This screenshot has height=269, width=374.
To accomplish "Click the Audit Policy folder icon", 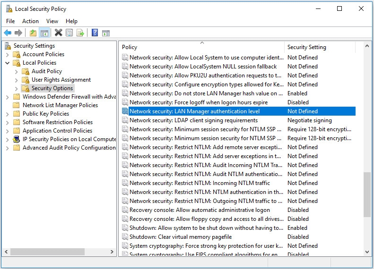I will pos(25,71).
